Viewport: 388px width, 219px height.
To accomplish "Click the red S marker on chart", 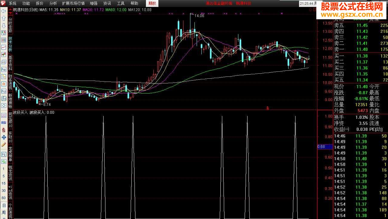I will 268,108.
